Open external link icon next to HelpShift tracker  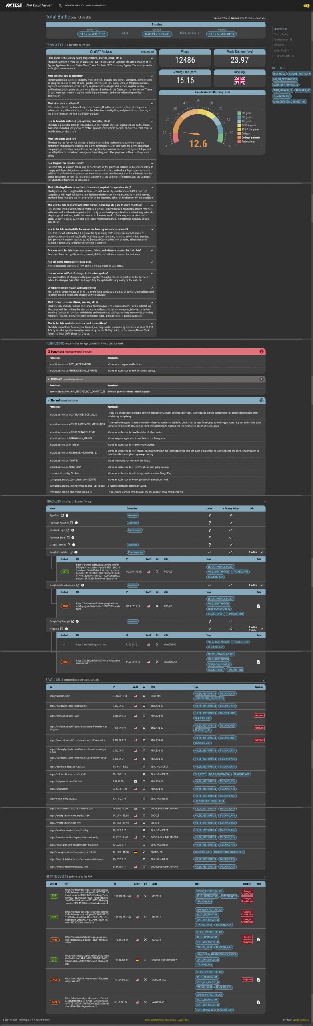[62, 629]
